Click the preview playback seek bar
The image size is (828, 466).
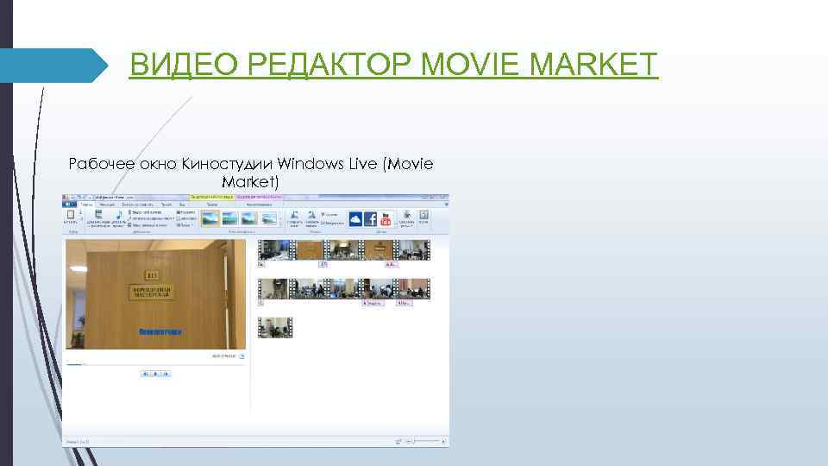[156, 364]
